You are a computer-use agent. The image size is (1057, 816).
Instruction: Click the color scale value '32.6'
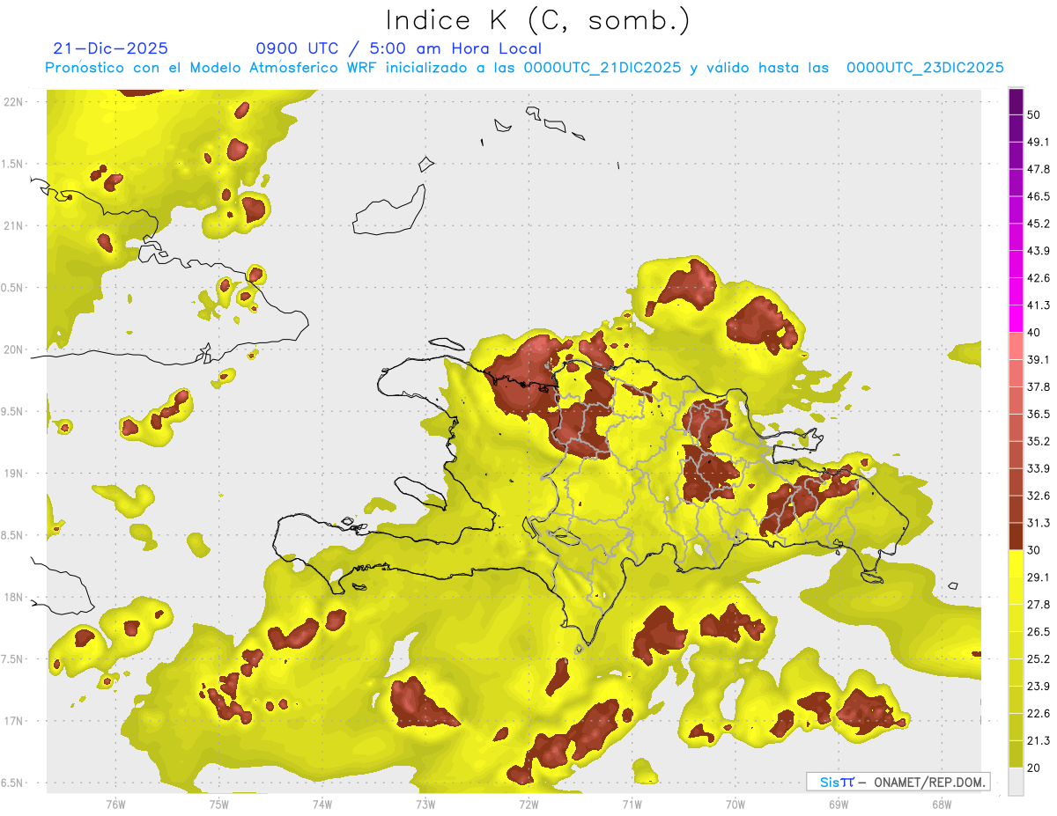tap(1039, 496)
